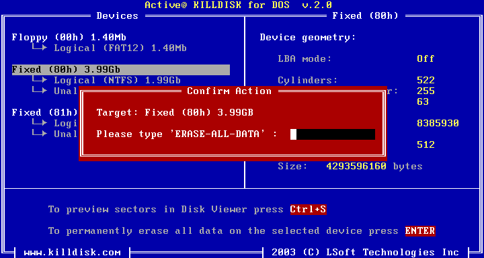Select the highlighted Fixed (80h) 3.99Gb device
This screenshot has width=484, height=258.
click(121, 70)
